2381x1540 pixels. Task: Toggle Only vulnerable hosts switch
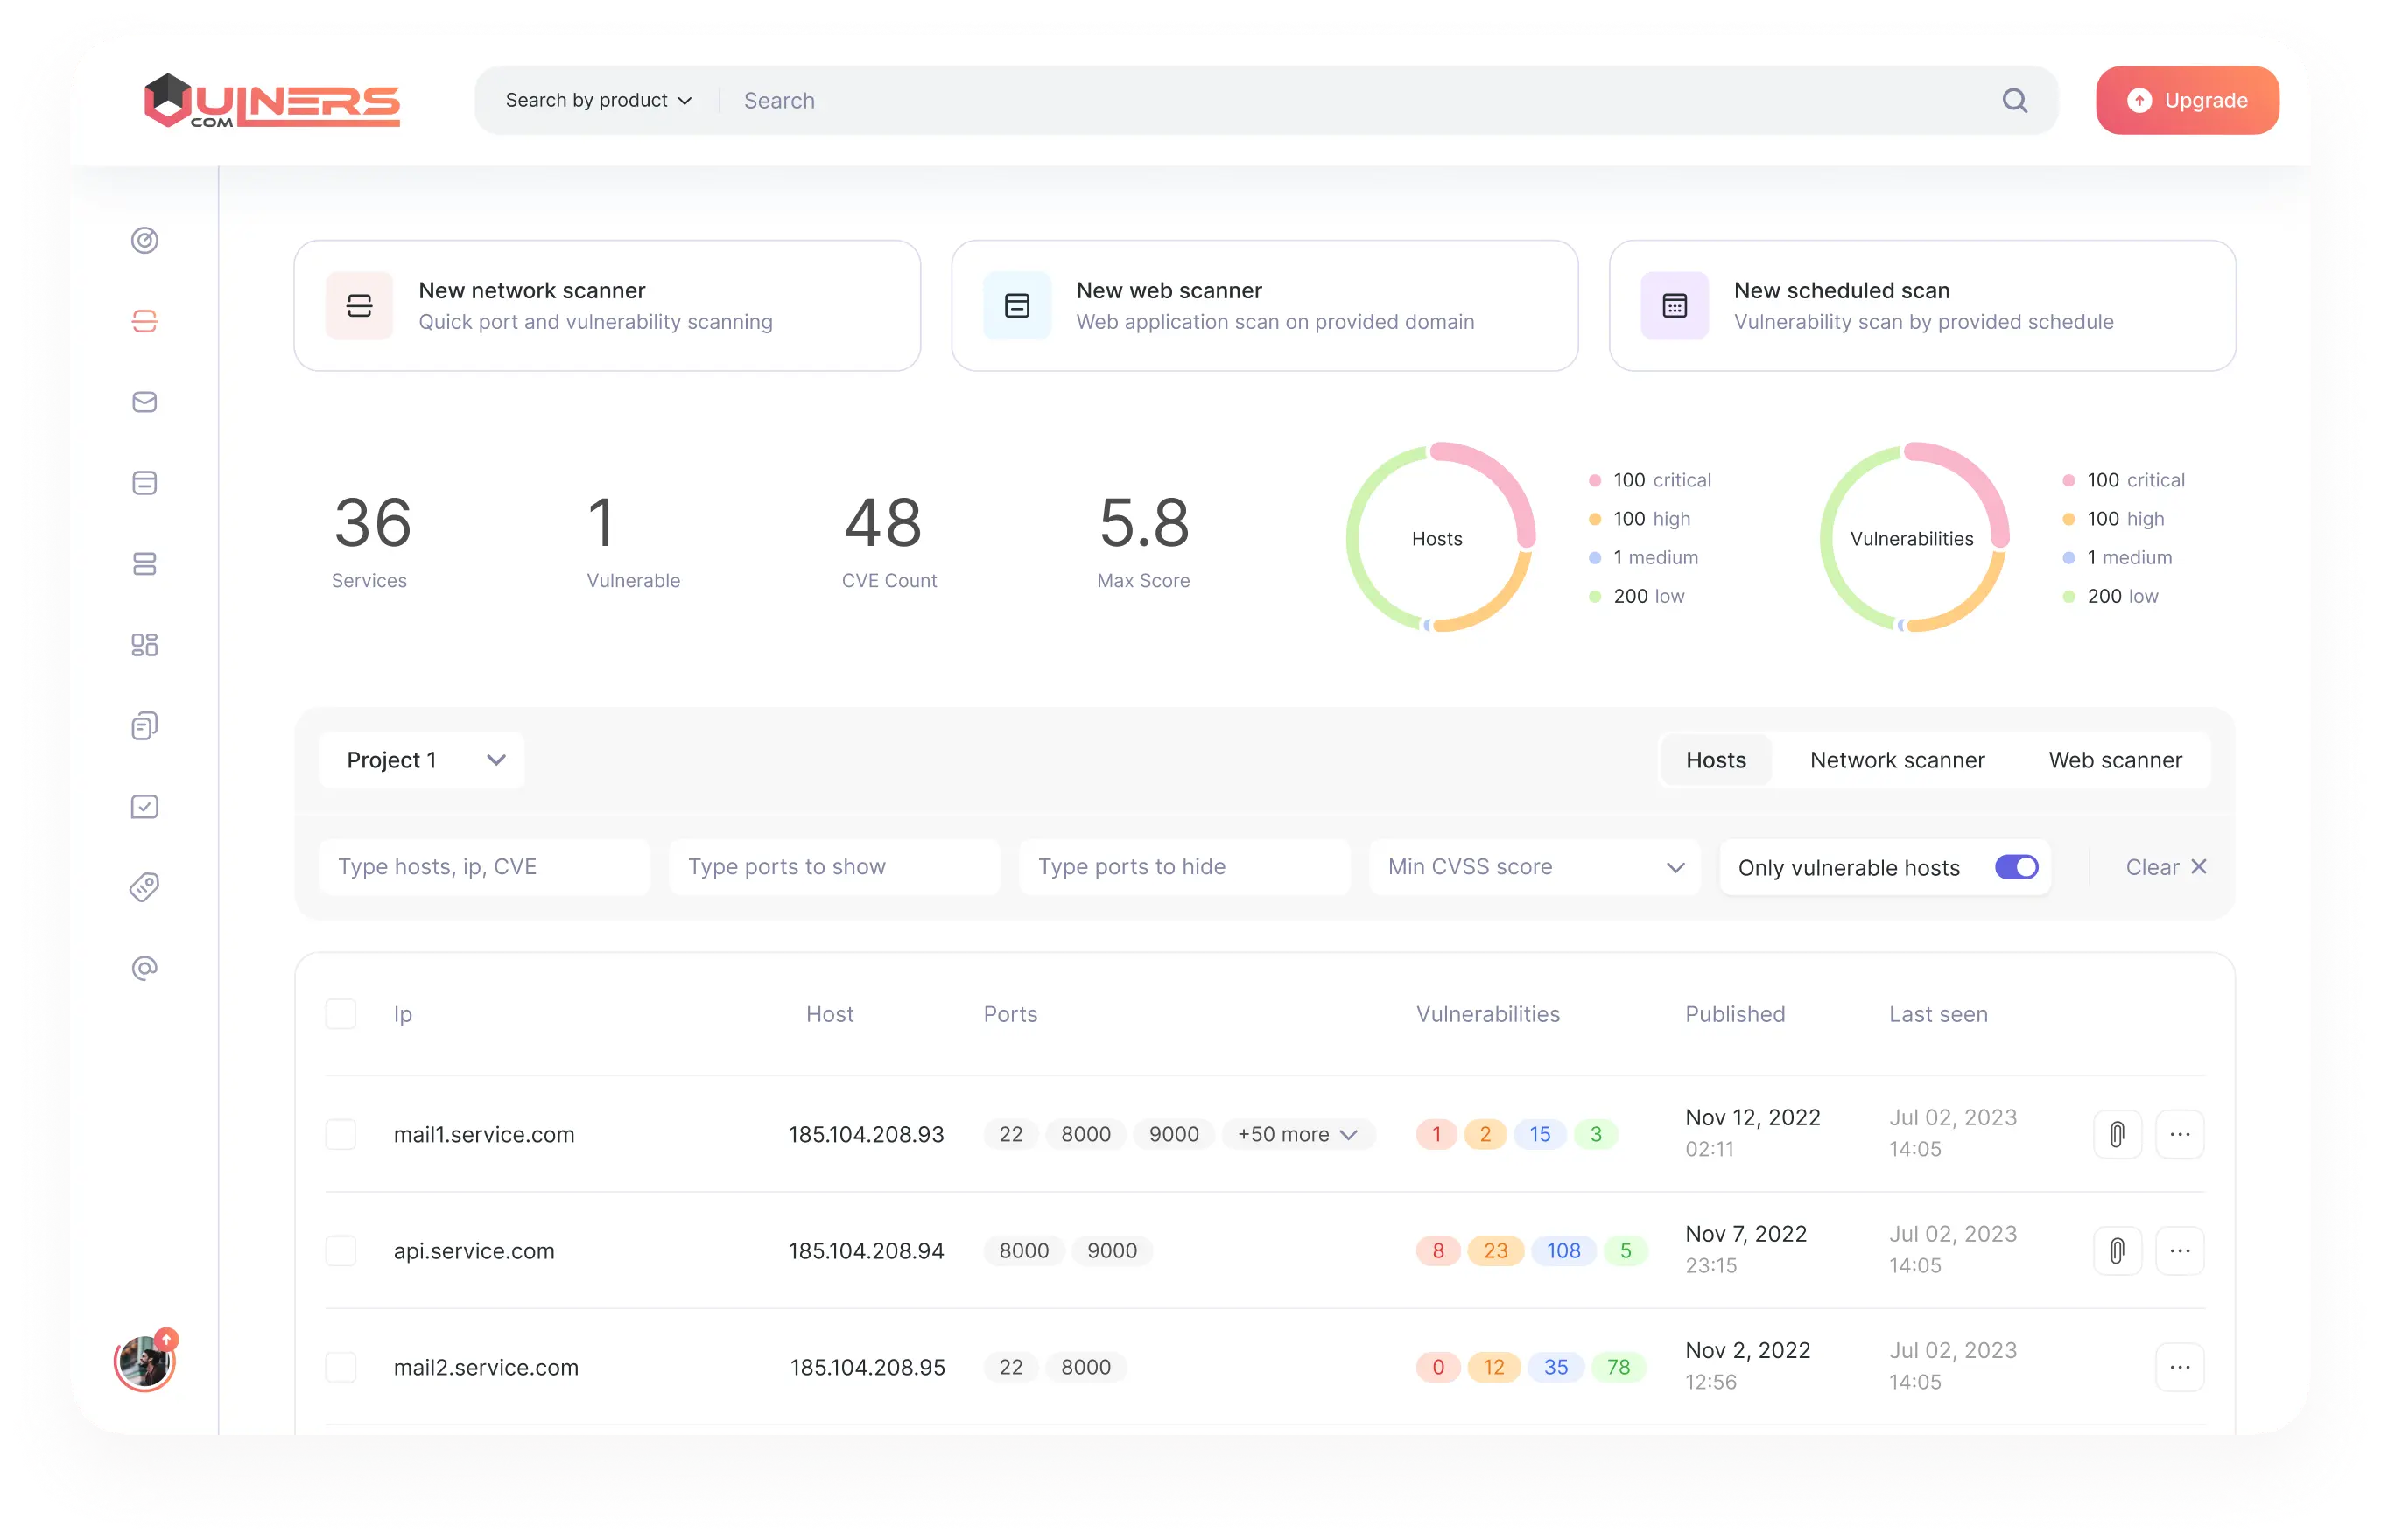tap(2016, 867)
